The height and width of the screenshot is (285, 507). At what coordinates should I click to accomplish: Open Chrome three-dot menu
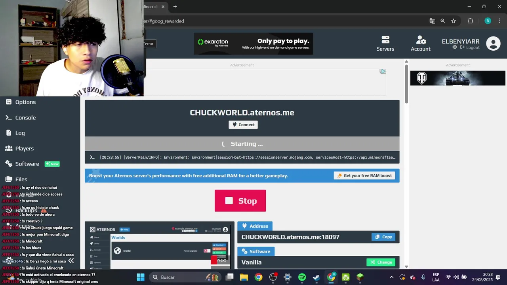click(500, 21)
